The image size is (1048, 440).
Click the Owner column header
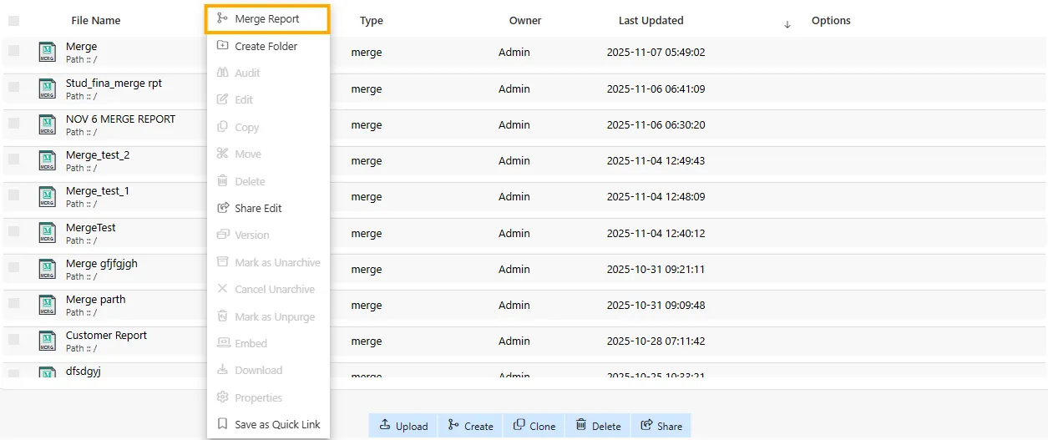(x=525, y=21)
